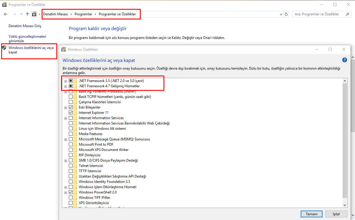Click the folder icon of TFTP İstemcisi
Viewport: 355px width, 220px height.
point(75,171)
